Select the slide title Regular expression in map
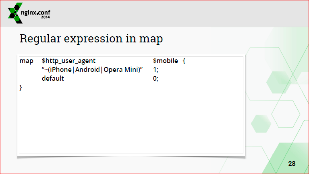The image size is (309, 174). 91,38
